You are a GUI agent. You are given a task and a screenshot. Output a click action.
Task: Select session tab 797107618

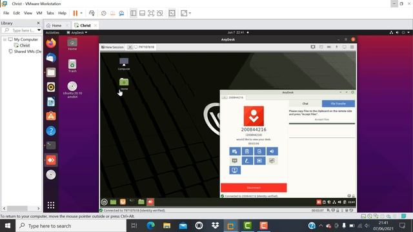pos(145,47)
